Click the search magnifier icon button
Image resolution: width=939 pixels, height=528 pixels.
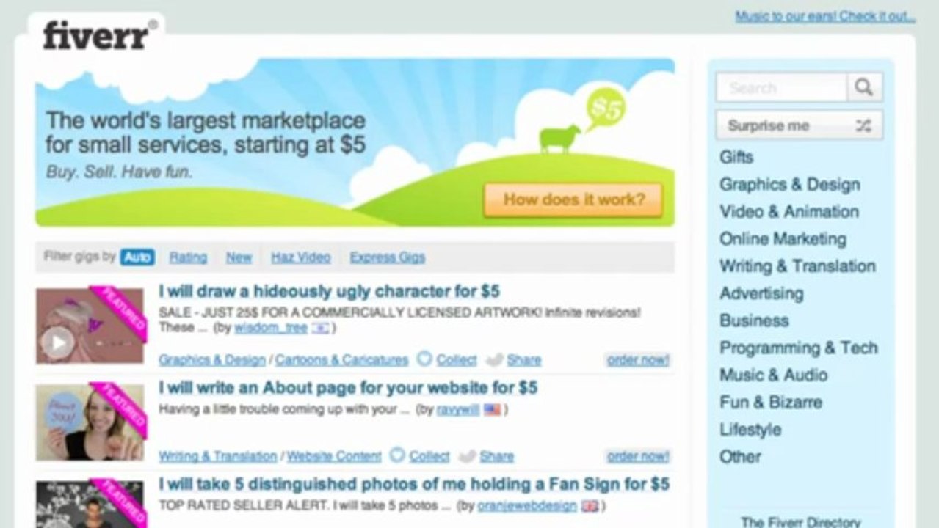point(864,88)
